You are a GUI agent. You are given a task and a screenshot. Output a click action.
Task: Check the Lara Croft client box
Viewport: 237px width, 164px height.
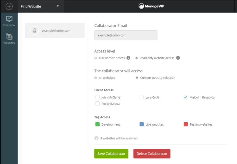[142, 97]
